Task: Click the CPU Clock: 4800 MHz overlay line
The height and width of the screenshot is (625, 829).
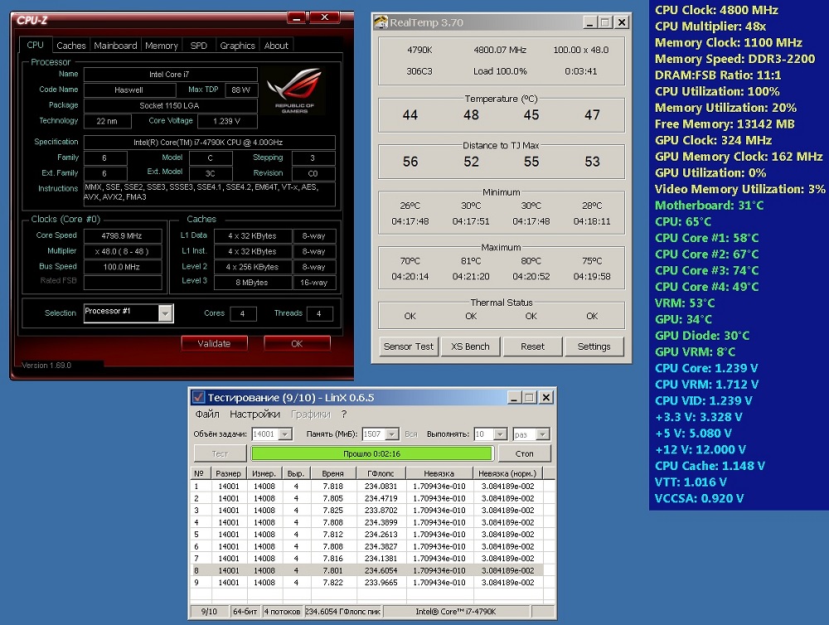Action: (x=716, y=10)
